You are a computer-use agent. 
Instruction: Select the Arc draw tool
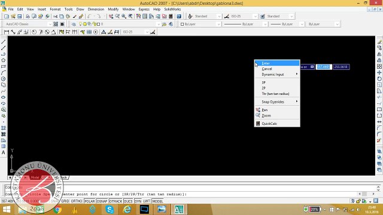point(4,73)
